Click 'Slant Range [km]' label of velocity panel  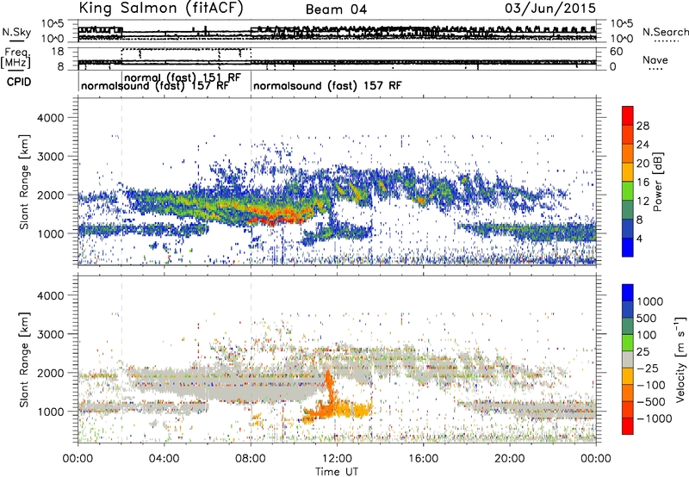[x=24, y=360]
